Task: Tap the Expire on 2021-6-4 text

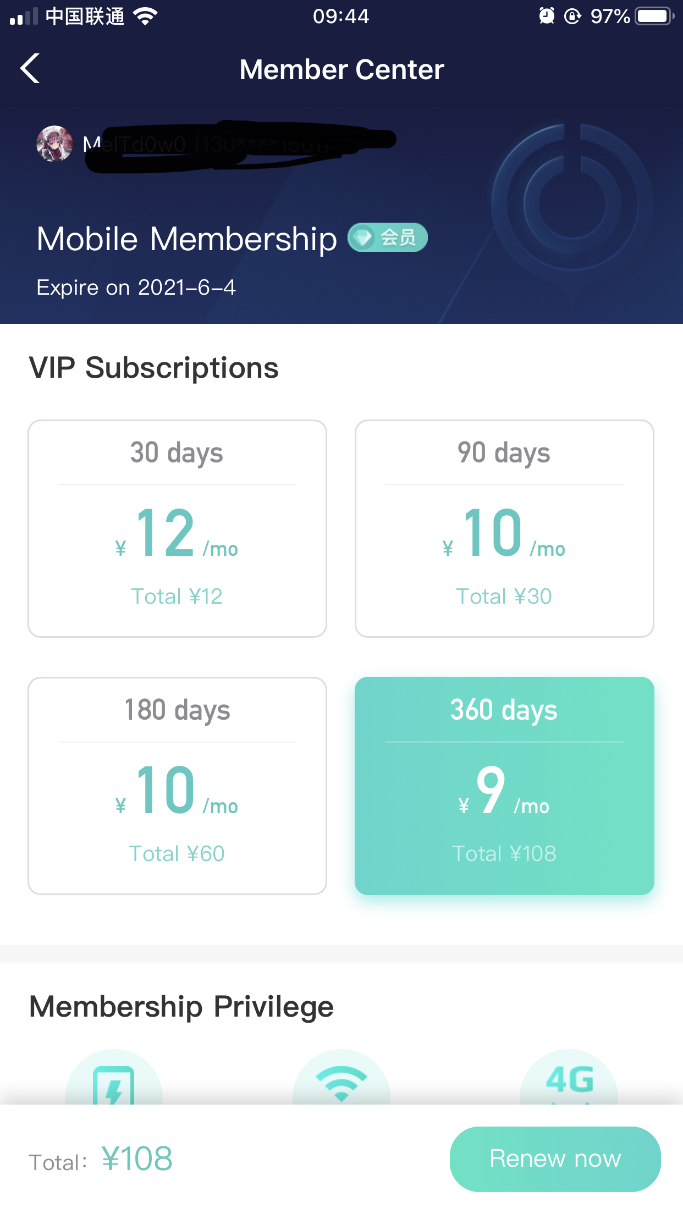Action: (x=136, y=288)
